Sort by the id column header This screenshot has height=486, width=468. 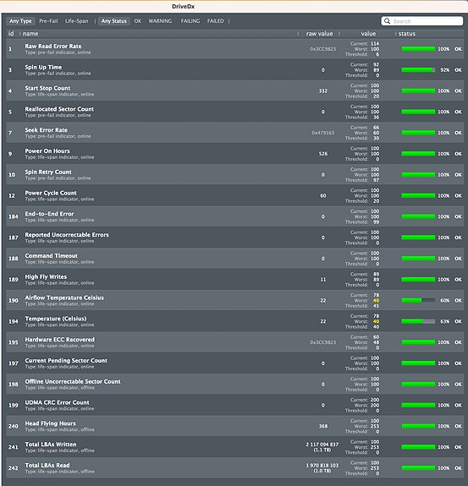pos(11,34)
